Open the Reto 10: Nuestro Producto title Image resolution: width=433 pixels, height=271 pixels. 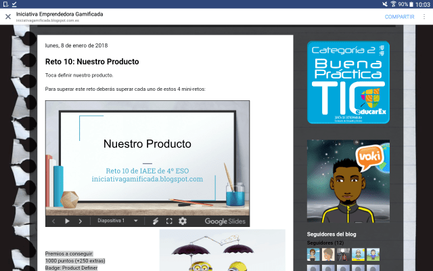point(92,62)
